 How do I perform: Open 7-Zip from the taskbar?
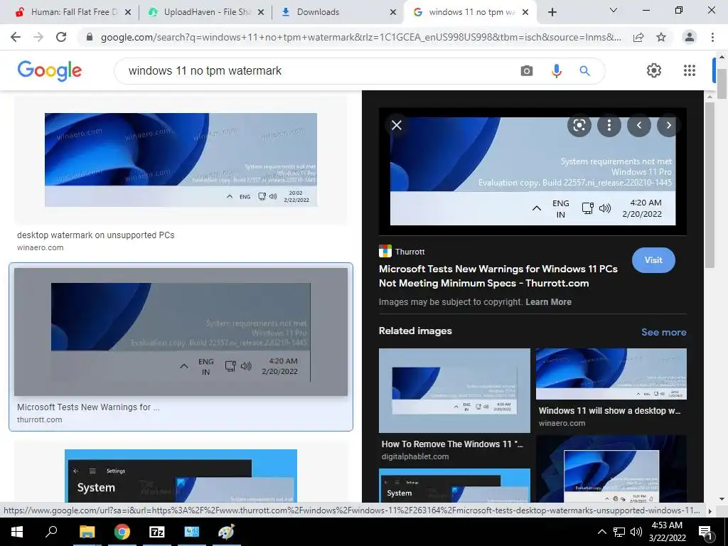(x=157, y=532)
